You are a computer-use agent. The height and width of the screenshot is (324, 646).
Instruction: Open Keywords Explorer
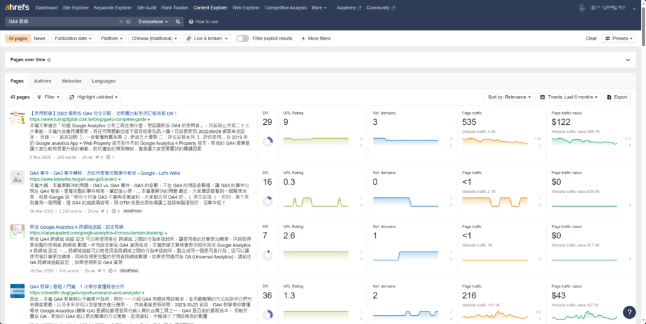click(113, 8)
